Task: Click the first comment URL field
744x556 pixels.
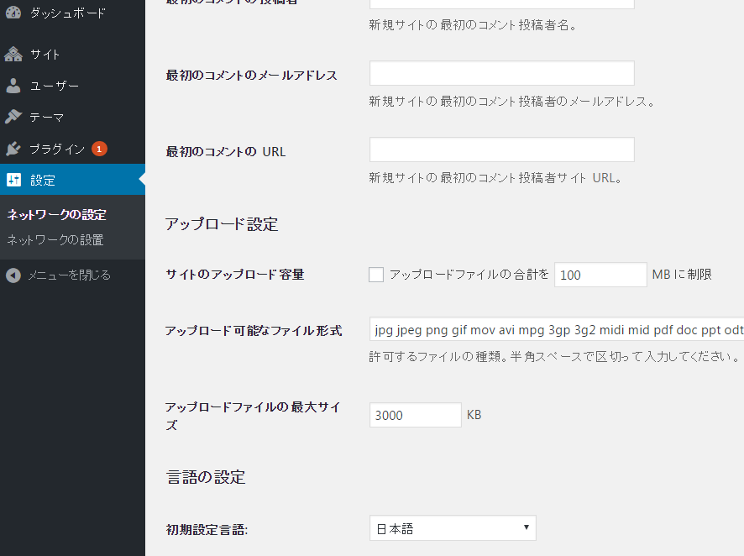Action: pyautogui.click(x=501, y=150)
